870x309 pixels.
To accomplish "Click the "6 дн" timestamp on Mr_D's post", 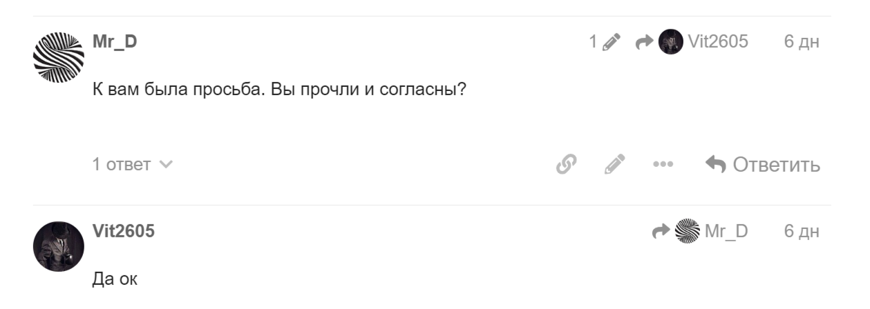I will 802,43.
